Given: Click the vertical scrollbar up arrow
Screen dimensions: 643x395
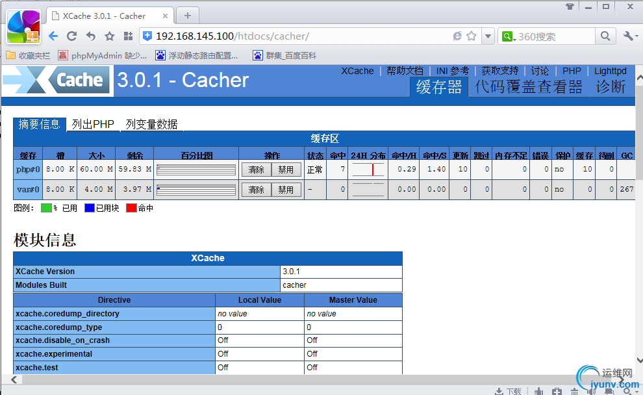Looking at the screenshot, I should 639,77.
